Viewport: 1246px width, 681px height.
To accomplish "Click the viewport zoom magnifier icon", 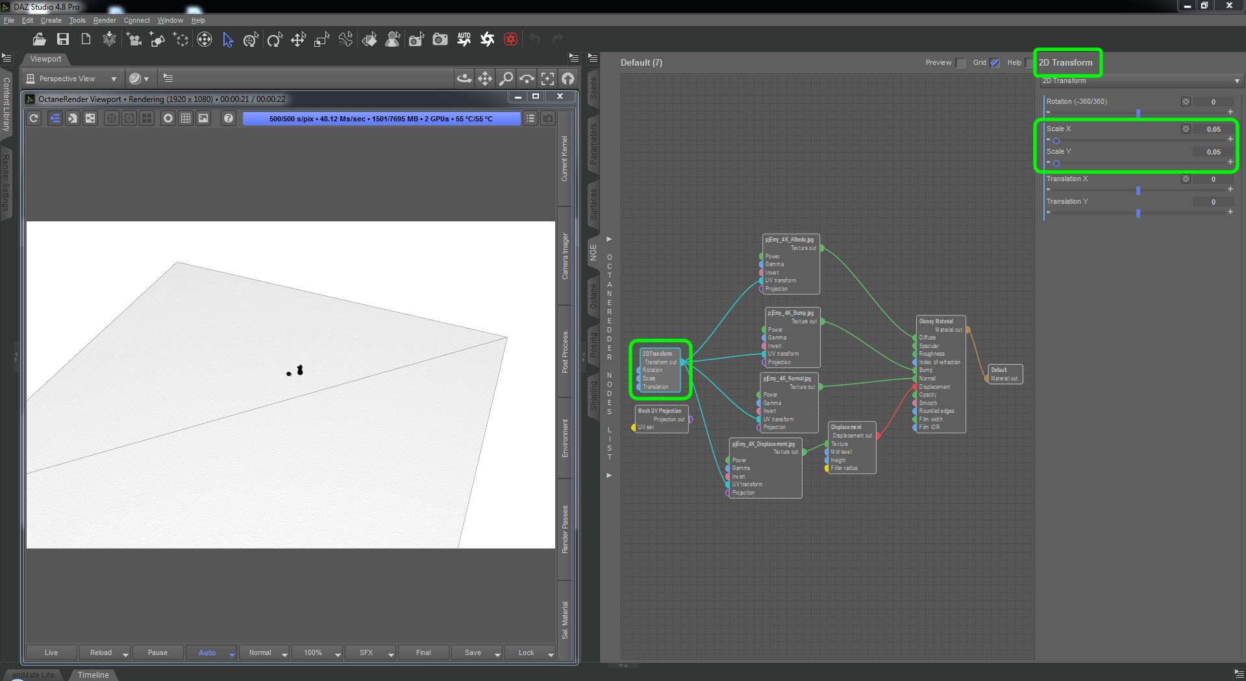I will (x=505, y=79).
